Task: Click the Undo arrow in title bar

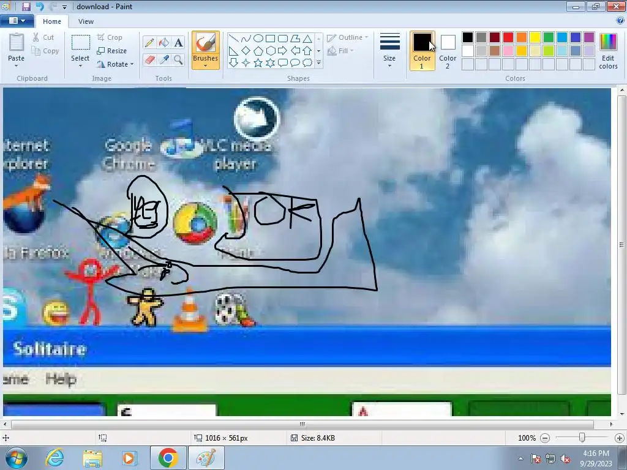Action: click(x=40, y=6)
